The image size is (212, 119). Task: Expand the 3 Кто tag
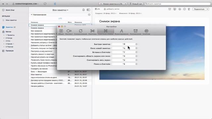click(x=4, y=41)
